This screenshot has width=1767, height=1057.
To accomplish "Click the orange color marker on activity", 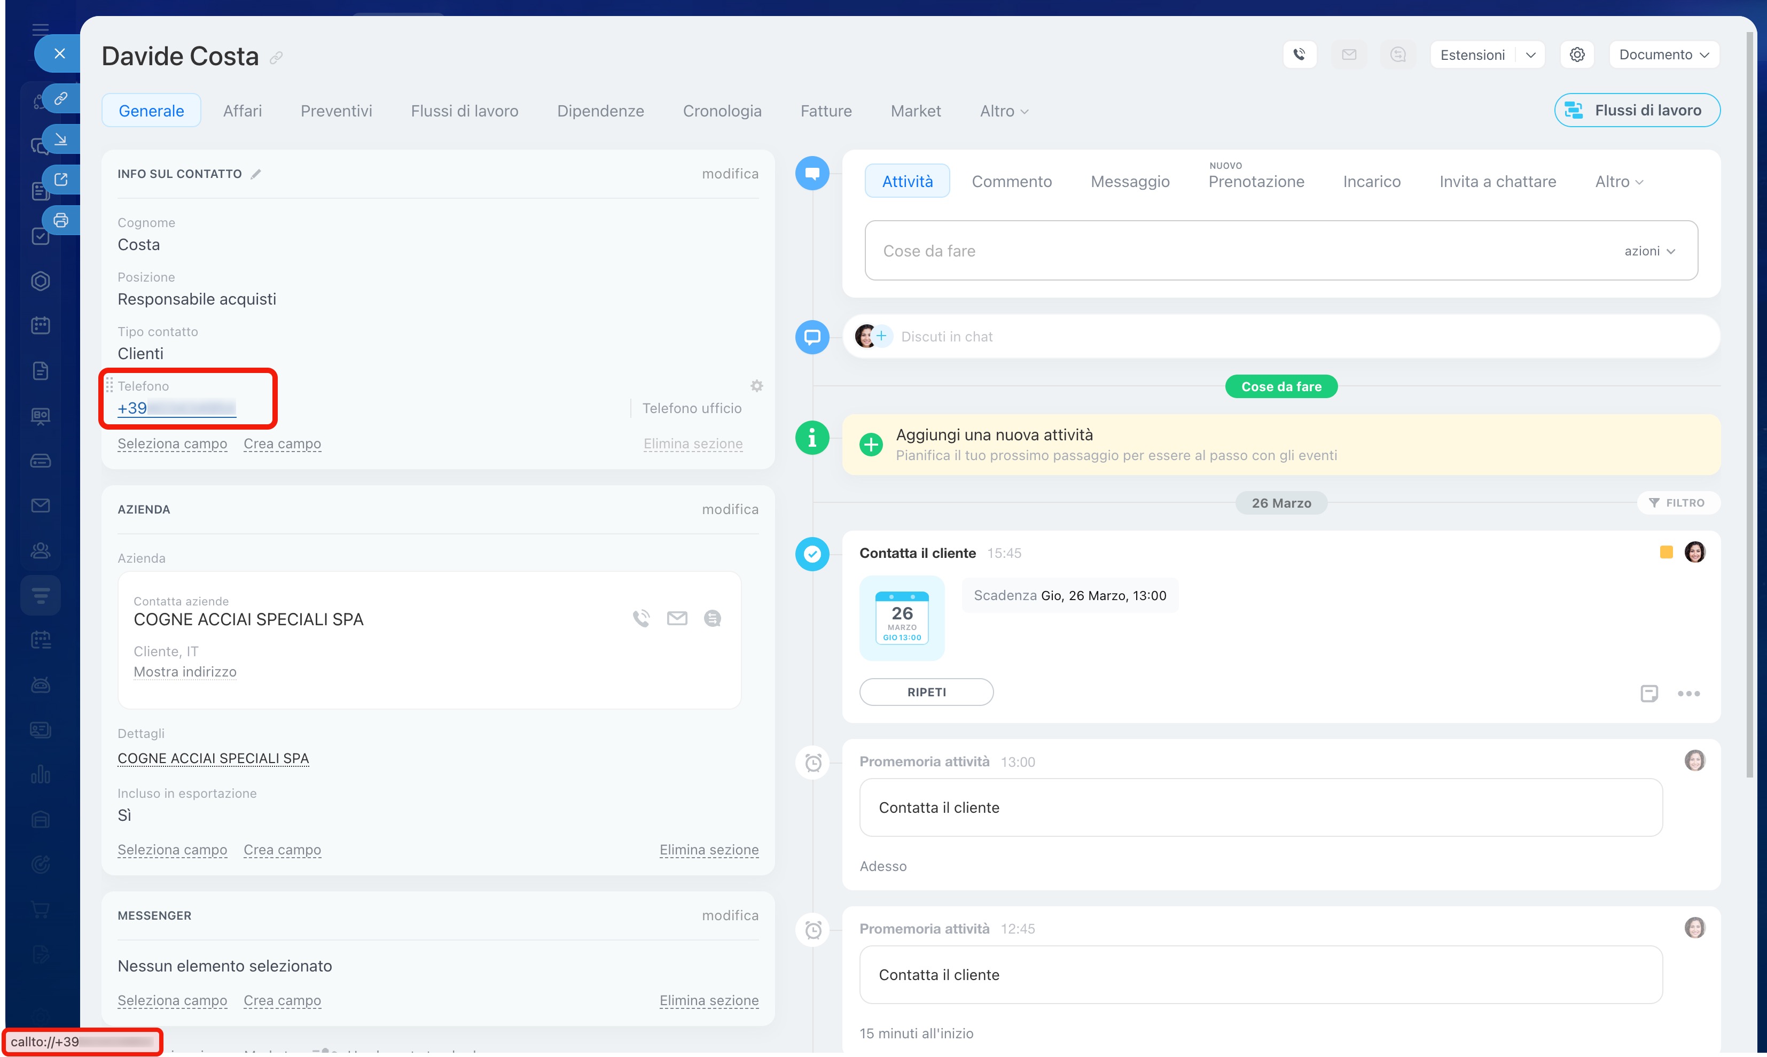I will 1666,552.
